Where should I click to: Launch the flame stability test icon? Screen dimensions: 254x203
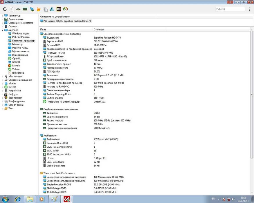[39, 9]
